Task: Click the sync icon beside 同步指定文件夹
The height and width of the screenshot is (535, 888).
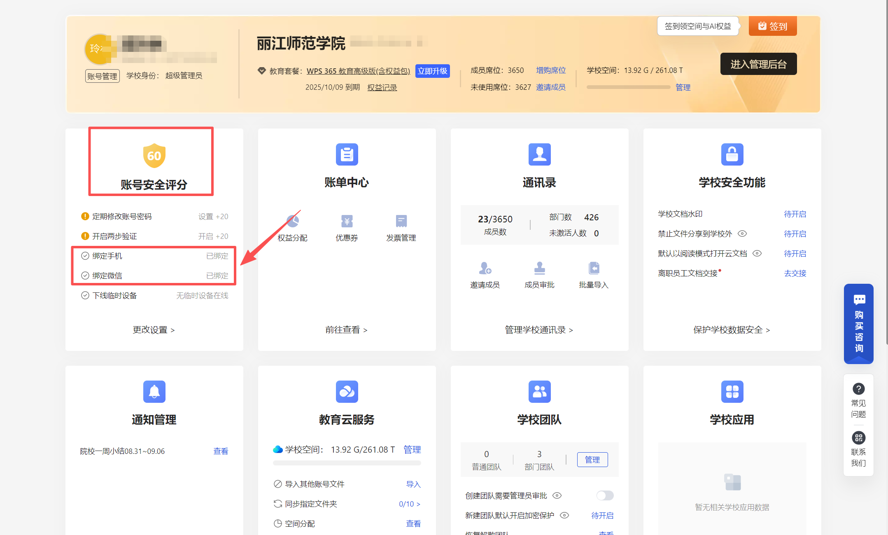Action: coord(278,504)
